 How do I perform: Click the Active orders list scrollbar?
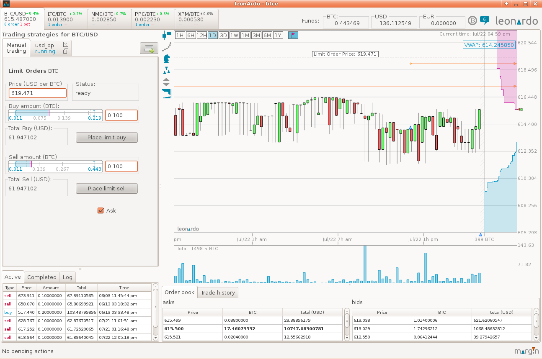point(155,312)
